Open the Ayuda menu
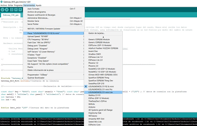 point(39,5)
